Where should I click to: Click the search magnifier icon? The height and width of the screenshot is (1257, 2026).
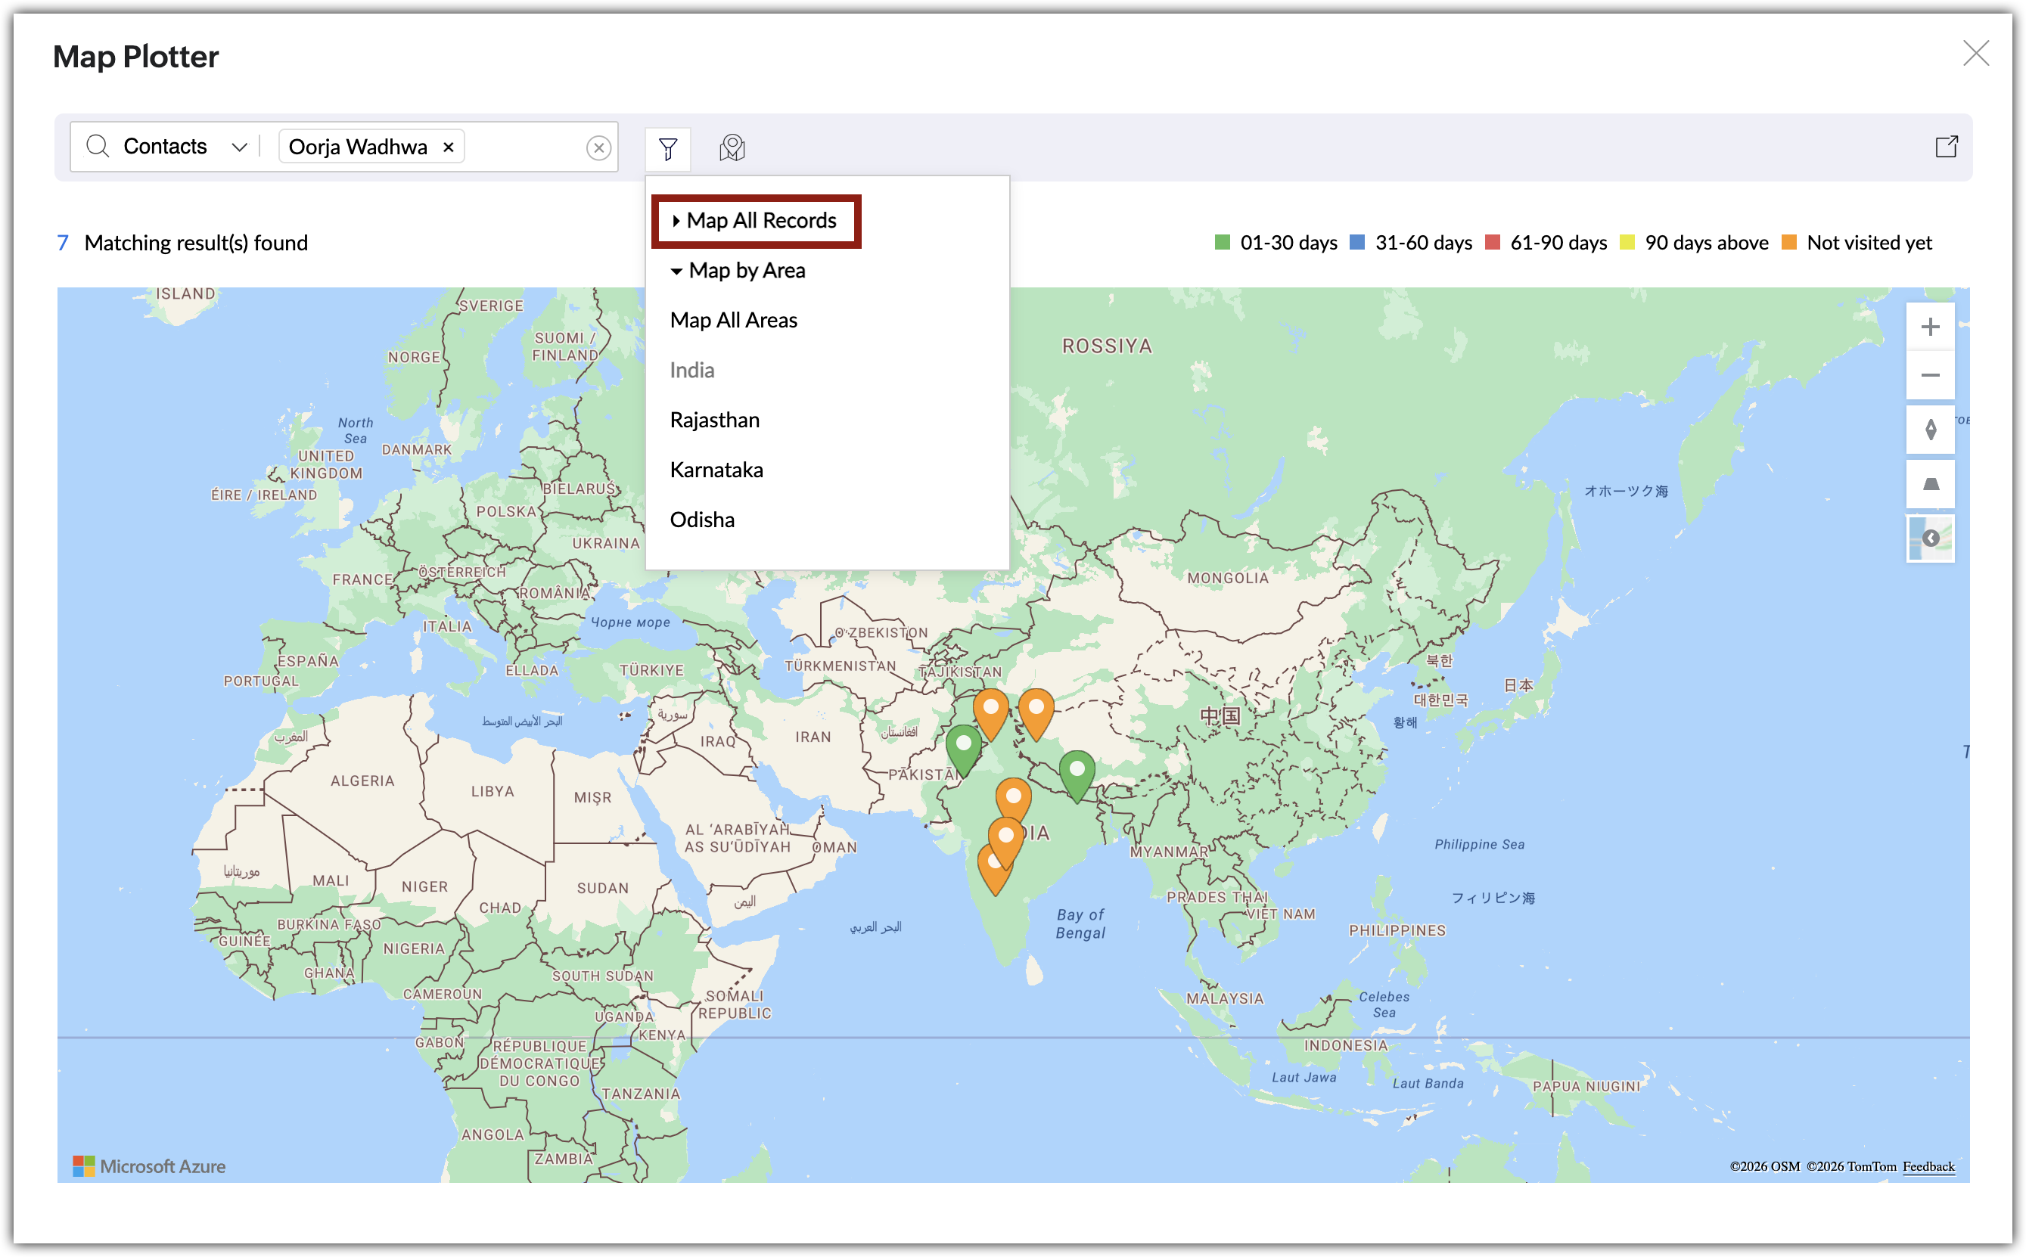coord(98,146)
